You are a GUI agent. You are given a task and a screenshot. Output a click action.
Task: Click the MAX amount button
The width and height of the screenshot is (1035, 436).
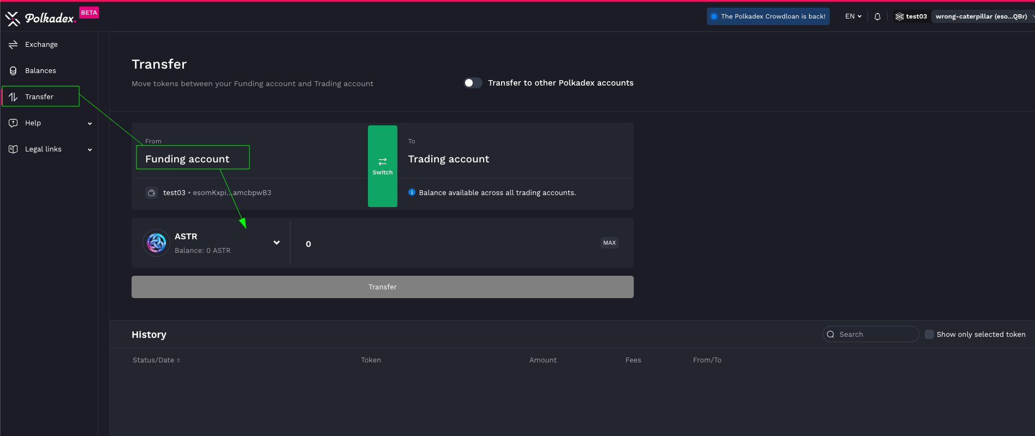pyautogui.click(x=609, y=243)
